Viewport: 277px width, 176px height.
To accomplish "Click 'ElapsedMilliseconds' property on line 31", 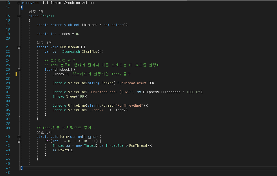I will pyautogui.click(x=162, y=92).
